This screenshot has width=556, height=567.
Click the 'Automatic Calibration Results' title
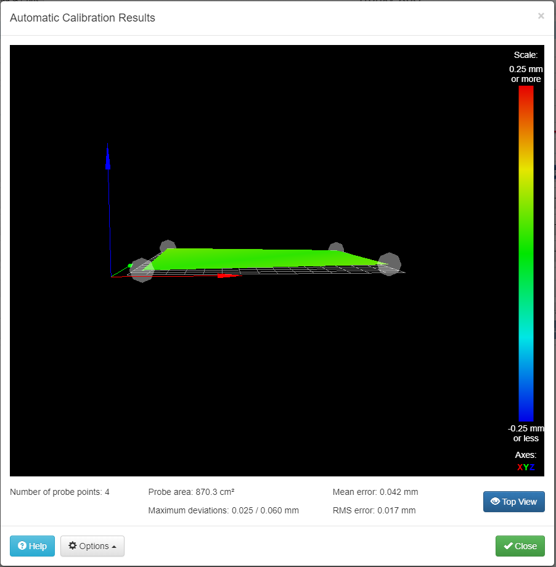point(83,18)
